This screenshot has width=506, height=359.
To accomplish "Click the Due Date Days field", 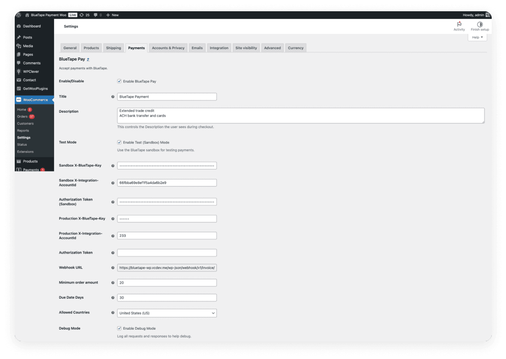I will click(x=167, y=298).
